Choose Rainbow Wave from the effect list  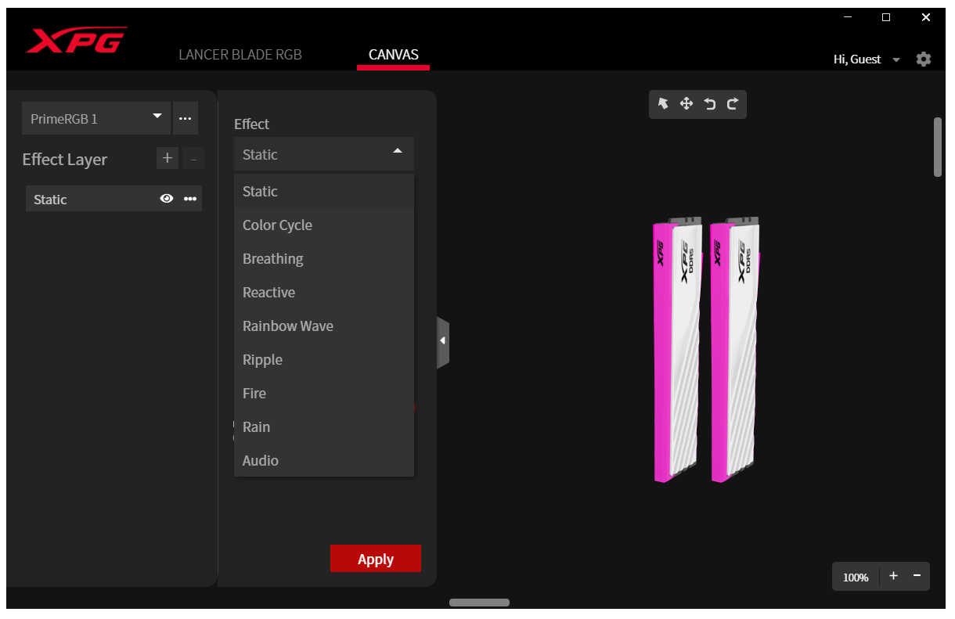pos(288,326)
